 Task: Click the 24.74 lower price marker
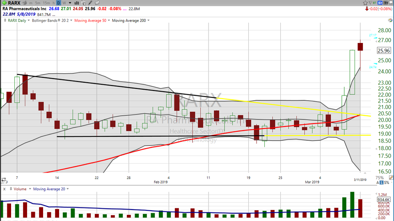tap(373, 67)
